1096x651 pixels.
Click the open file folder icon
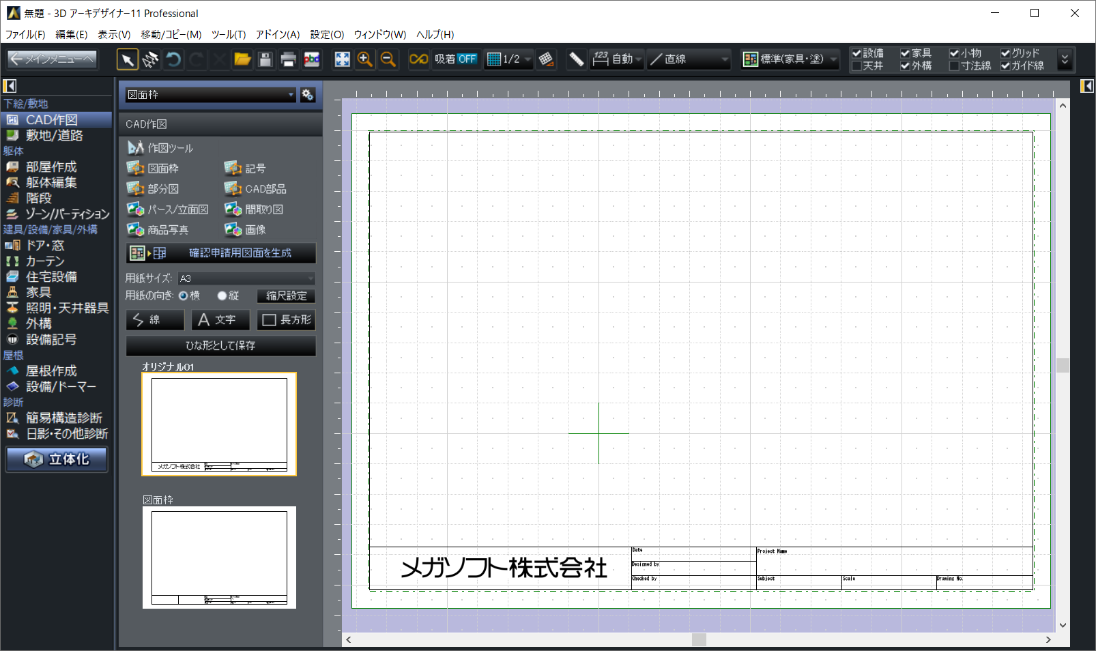click(242, 60)
